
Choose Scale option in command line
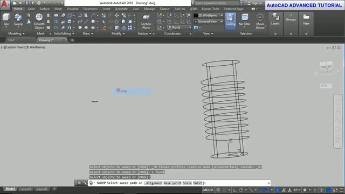tap(187, 183)
